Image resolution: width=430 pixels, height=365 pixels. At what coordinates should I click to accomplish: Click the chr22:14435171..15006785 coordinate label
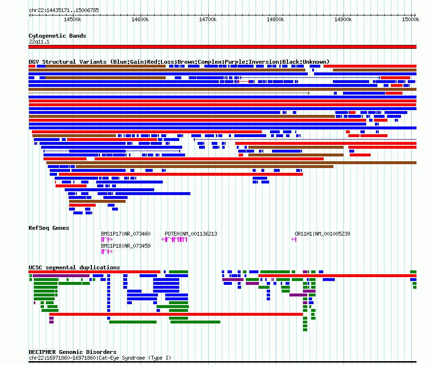pos(64,11)
